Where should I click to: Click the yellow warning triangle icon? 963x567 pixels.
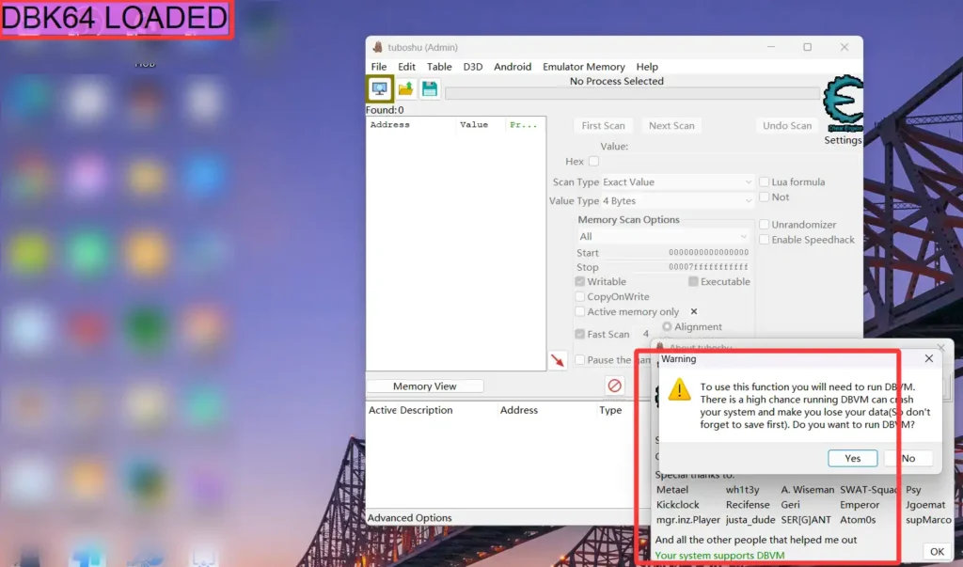pyautogui.click(x=679, y=389)
